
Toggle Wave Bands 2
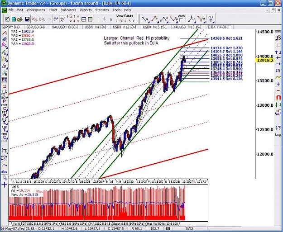[x=116, y=21]
